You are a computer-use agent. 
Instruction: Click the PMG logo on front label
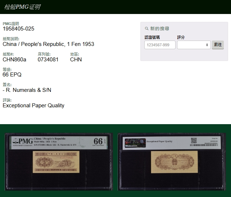tap(23, 141)
